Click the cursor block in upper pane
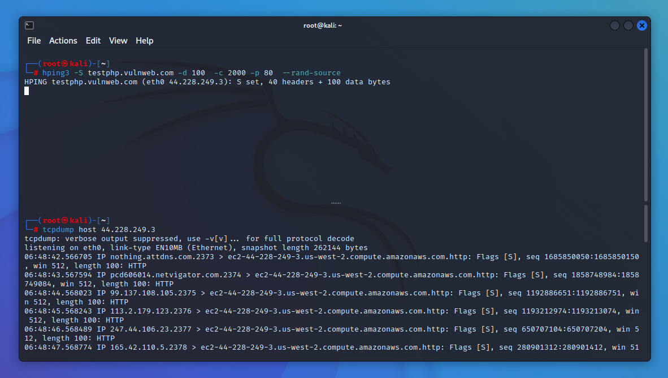 click(x=27, y=91)
